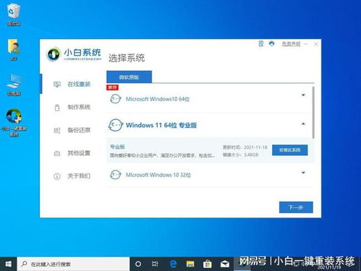Click the taskbar search box
This screenshot has height=271, width=361.
(x=73, y=264)
